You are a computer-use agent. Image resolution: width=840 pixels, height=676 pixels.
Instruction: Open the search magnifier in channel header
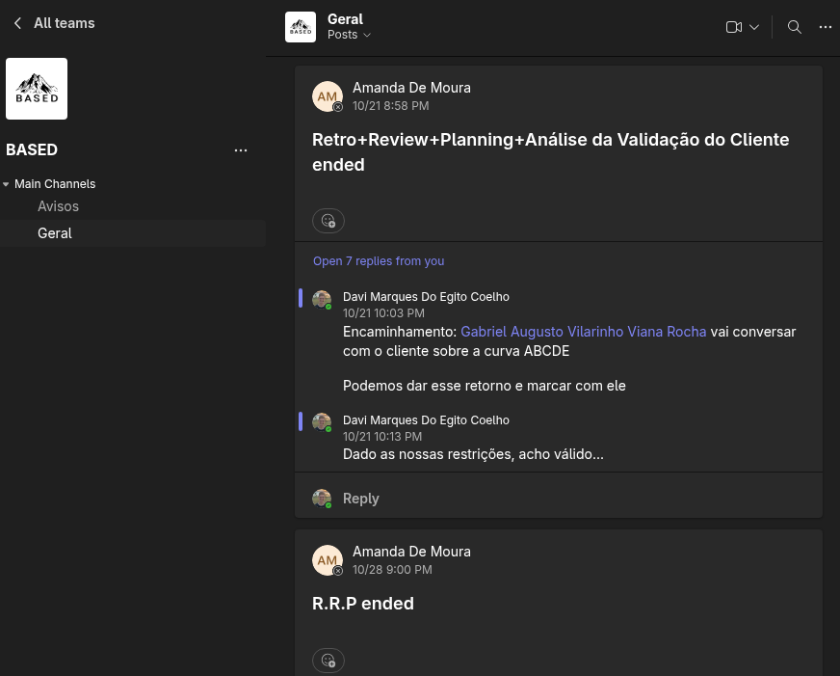(x=794, y=27)
